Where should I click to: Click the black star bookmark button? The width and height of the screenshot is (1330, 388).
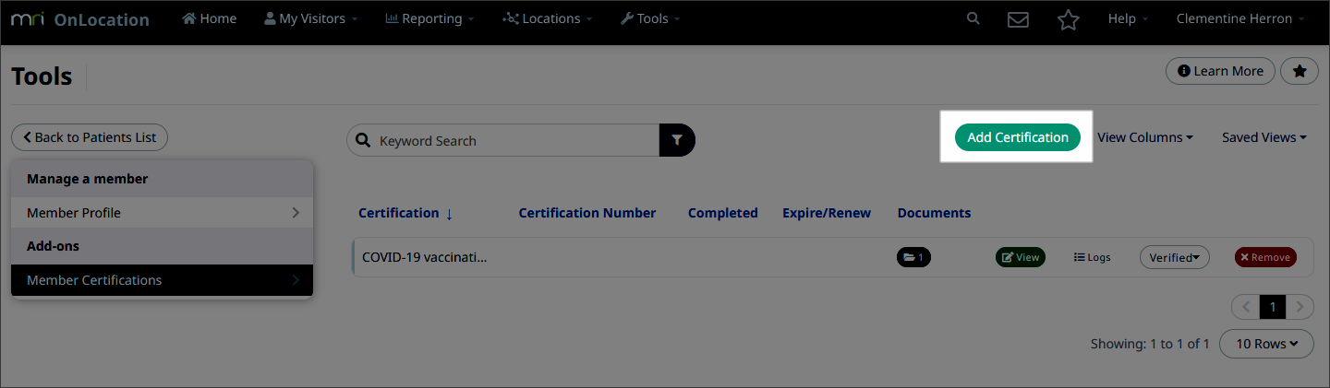pos(1300,71)
